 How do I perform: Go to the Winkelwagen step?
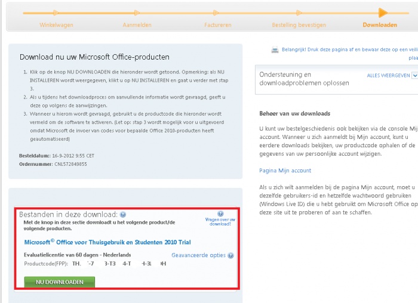tap(56, 25)
